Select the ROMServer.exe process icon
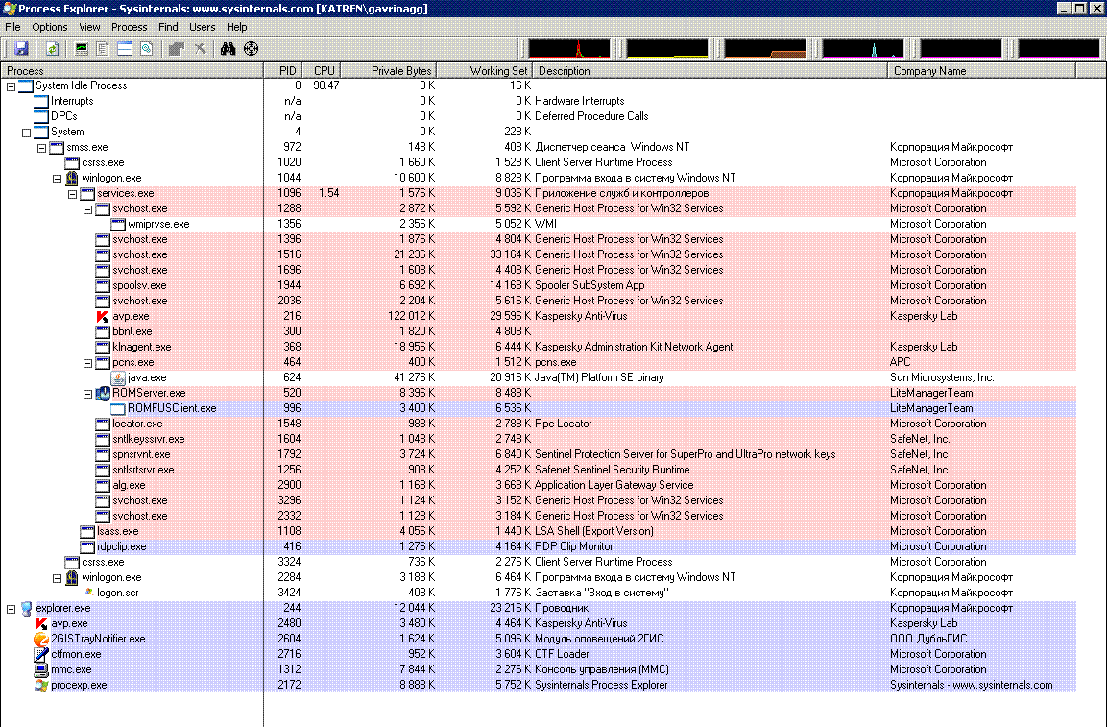This screenshot has height=727, width=1107. pos(103,393)
